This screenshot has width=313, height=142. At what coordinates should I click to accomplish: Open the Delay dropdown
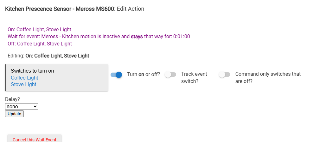click(x=22, y=107)
